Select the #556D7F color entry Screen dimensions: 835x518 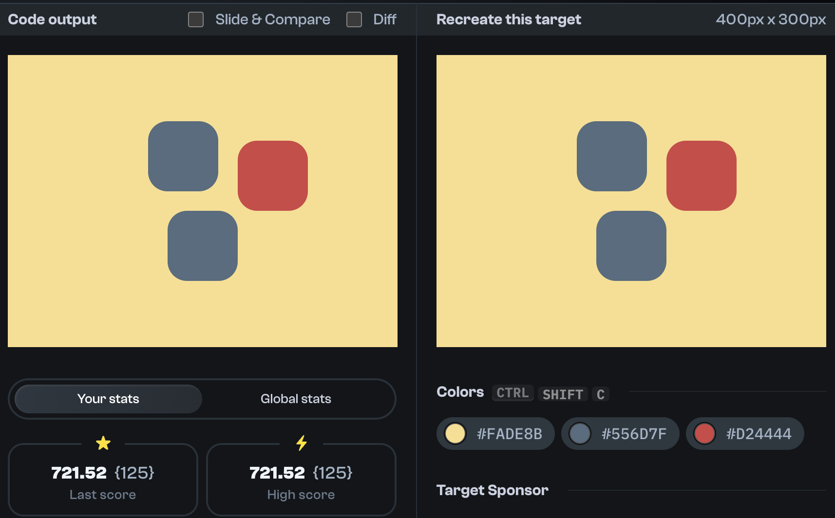620,434
